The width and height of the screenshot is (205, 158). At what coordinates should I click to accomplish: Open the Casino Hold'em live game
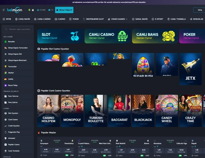48,111
